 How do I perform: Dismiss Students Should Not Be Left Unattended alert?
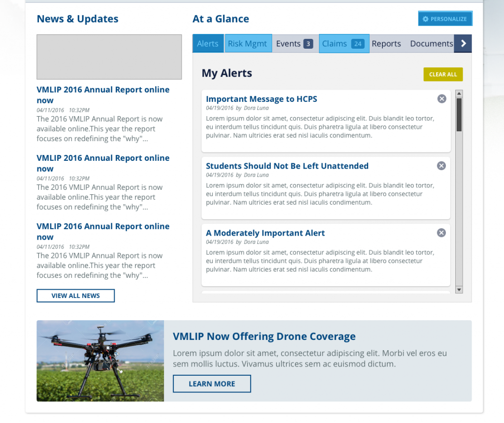(441, 166)
